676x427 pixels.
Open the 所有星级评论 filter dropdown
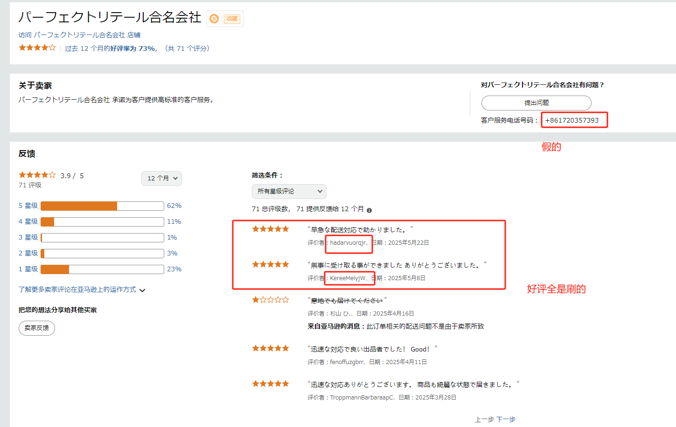289,191
